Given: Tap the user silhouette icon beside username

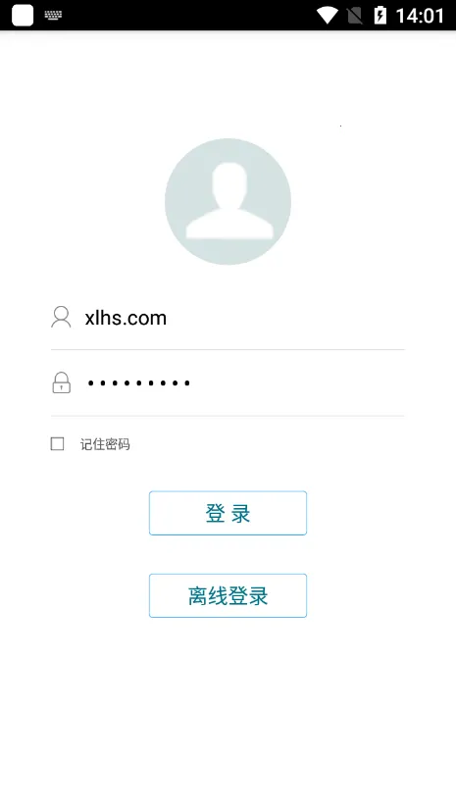Looking at the screenshot, I should pos(61,317).
